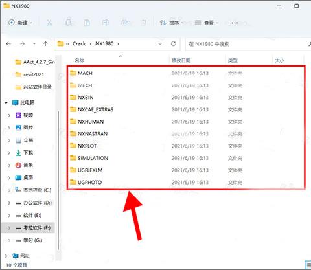Select the UGFLEXLM folder

click(x=86, y=170)
